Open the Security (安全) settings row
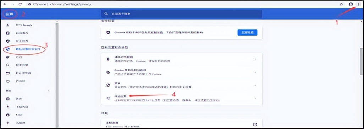The height and width of the screenshot is (129, 364). coord(182,85)
